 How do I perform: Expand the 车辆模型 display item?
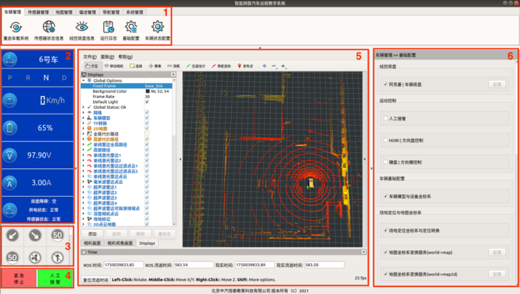tap(83, 117)
